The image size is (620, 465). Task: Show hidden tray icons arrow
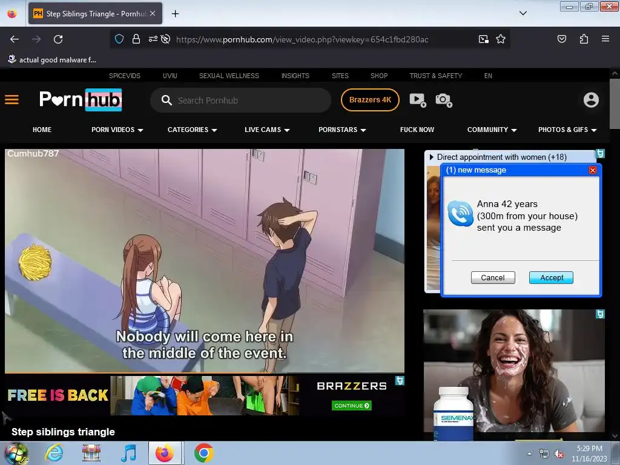tap(529, 453)
